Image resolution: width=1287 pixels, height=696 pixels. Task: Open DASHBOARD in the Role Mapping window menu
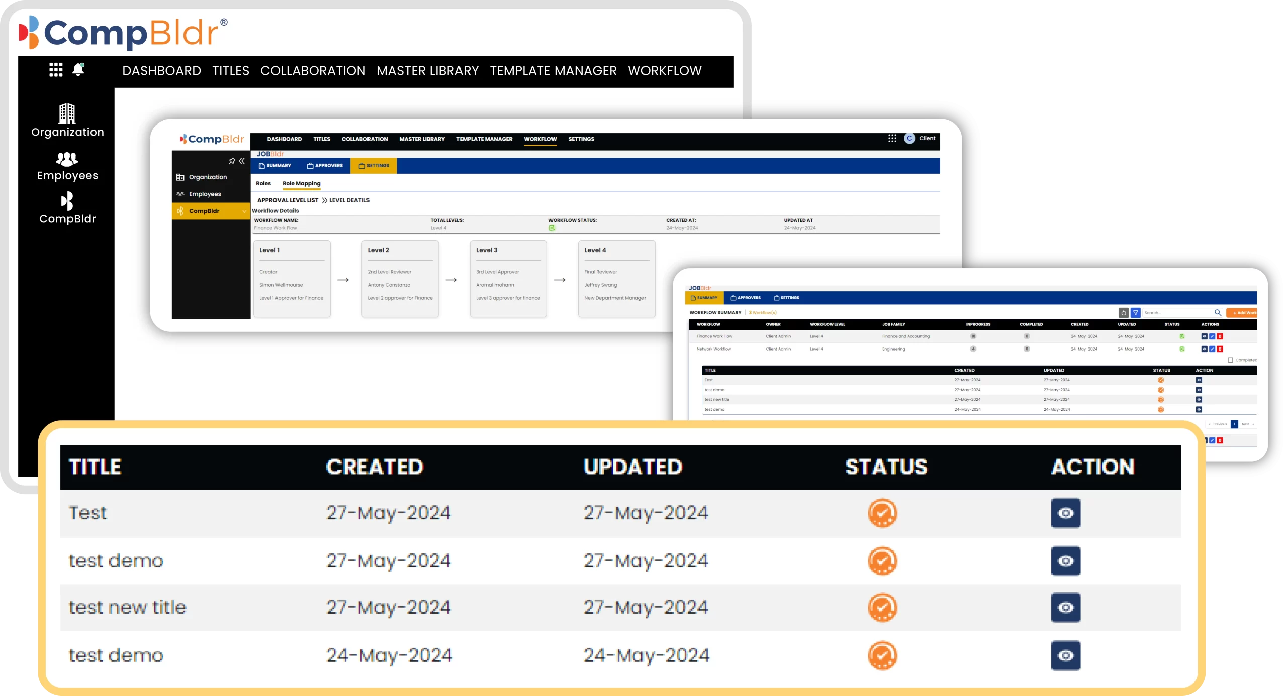(x=285, y=139)
